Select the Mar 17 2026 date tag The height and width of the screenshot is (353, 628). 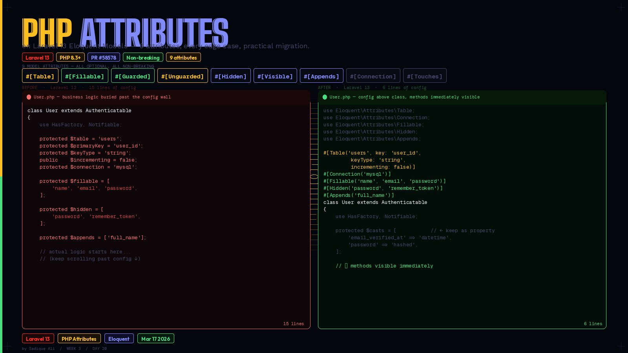[155, 338]
